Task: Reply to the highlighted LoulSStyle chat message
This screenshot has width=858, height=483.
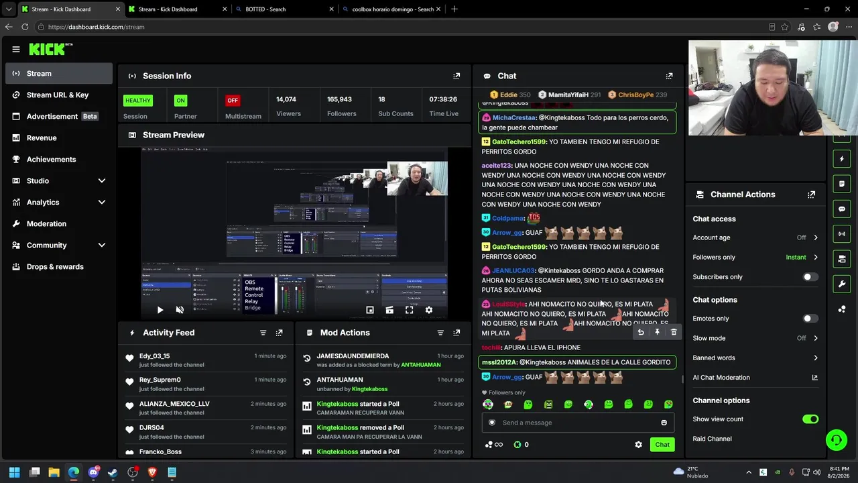Action: [x=641, y=332]
